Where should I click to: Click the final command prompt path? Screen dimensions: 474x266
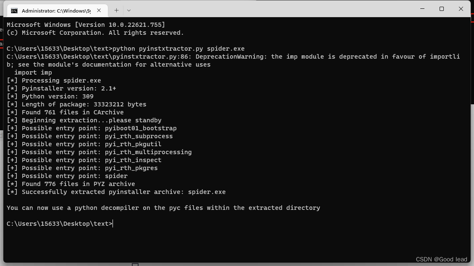tap(59, 223)
